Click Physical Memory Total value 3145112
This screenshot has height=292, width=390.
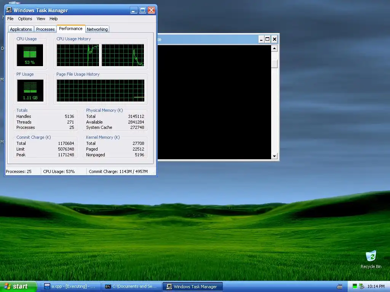tap(136, 116)
